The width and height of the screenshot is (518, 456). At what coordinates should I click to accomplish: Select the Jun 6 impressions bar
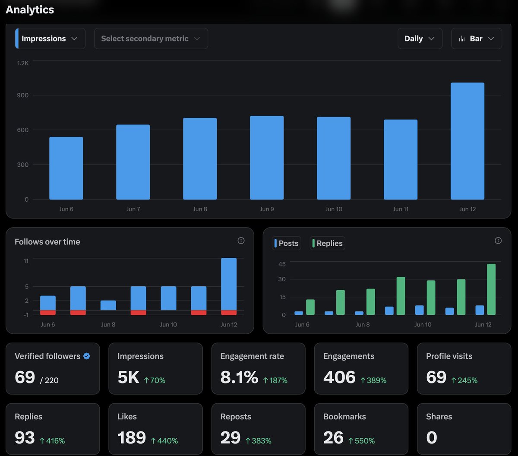tap(66, 168)
